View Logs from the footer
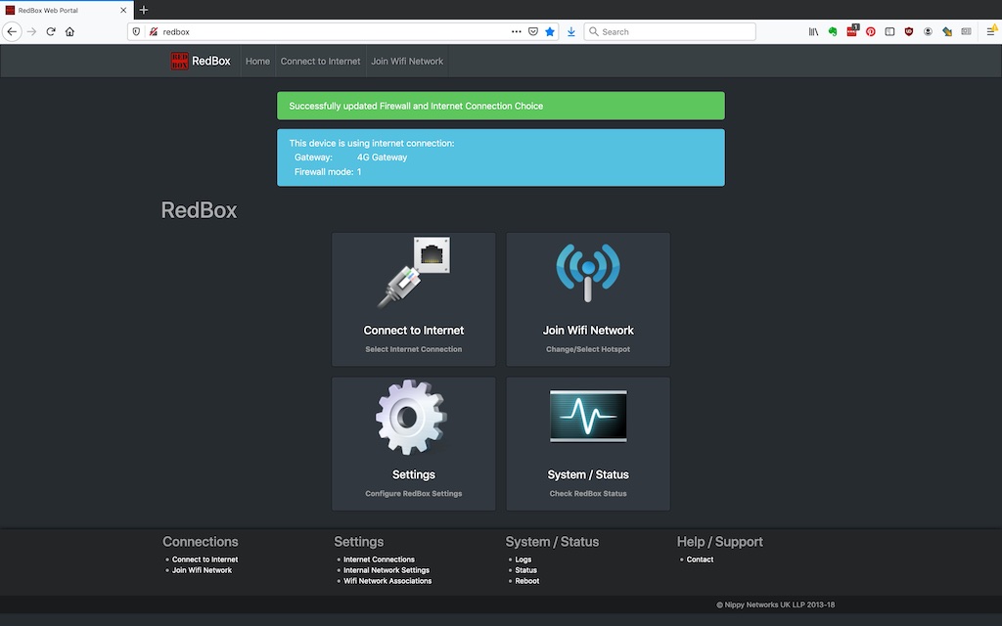Viewport: 1002px width, 626px height. [524, 559]
